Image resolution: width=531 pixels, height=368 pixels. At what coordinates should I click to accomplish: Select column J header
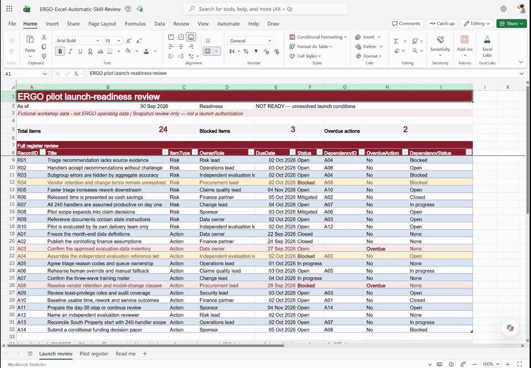[x=485, y=87]
